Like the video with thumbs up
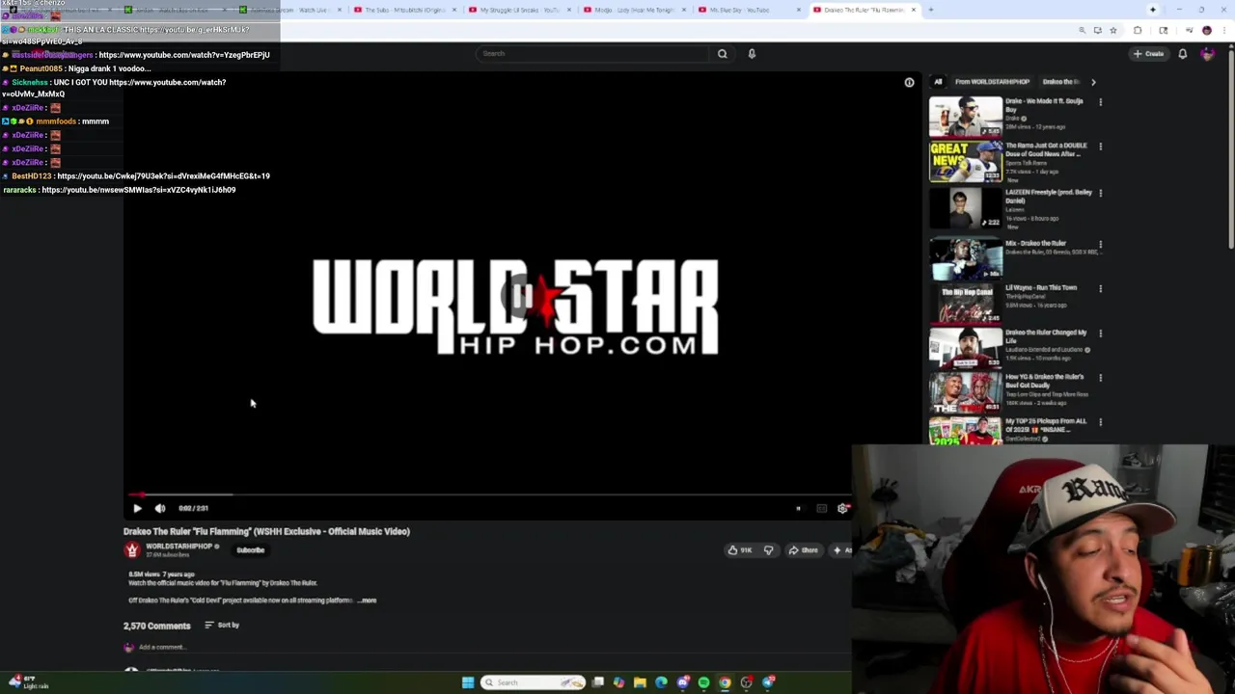Viewport: 1235px width, 694px height. [x=741, y=550]
